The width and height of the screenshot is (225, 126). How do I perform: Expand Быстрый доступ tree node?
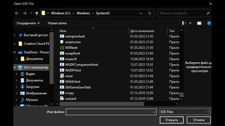(x=15, y=35)
